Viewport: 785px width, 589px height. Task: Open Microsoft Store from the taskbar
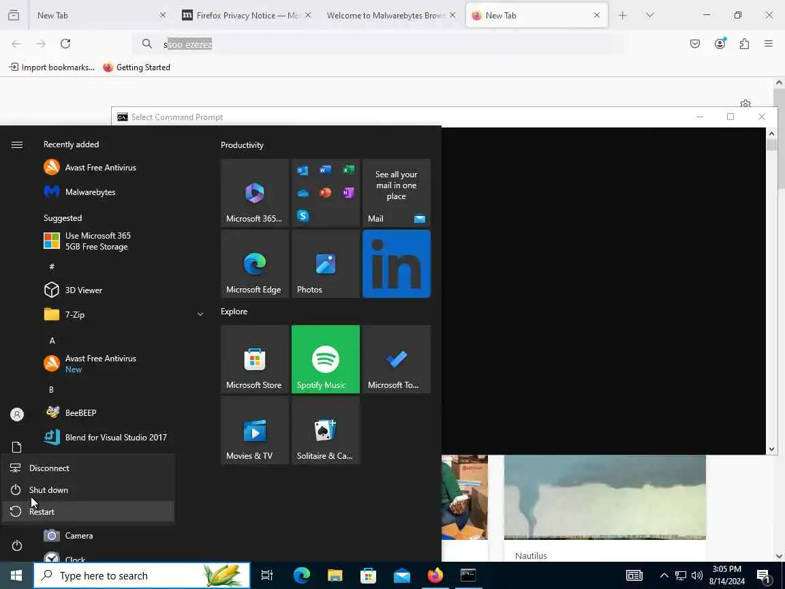(369, 575)
